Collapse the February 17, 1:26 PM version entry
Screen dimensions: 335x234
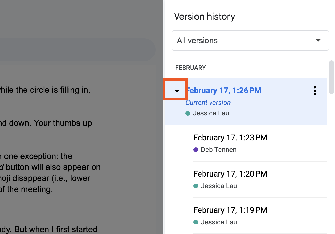(177, 91)
